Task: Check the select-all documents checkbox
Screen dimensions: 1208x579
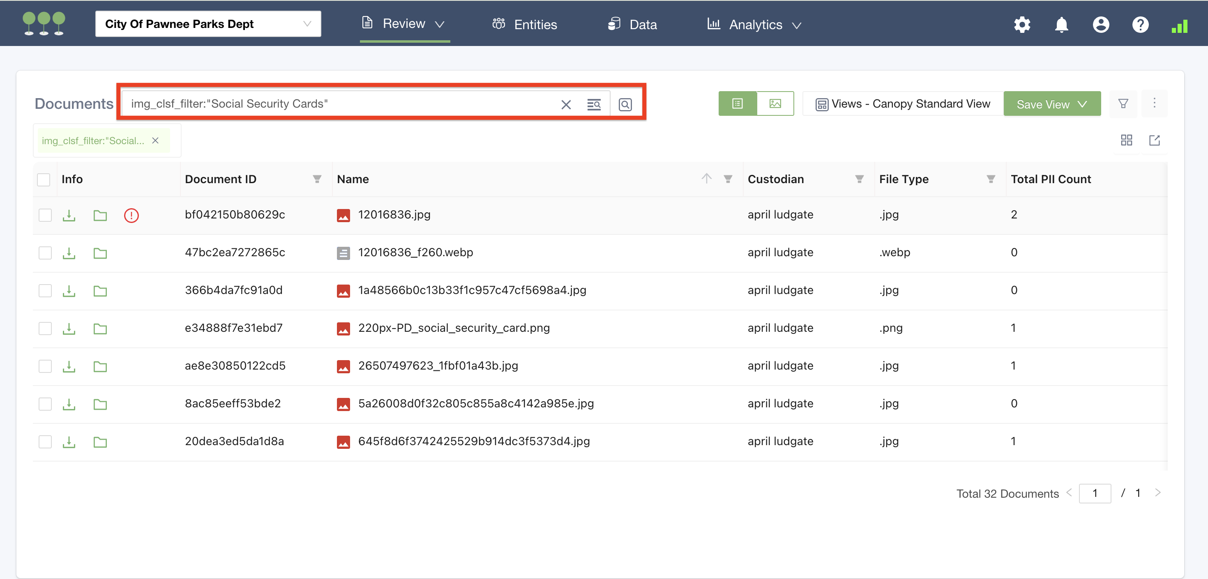Action: 44,179
